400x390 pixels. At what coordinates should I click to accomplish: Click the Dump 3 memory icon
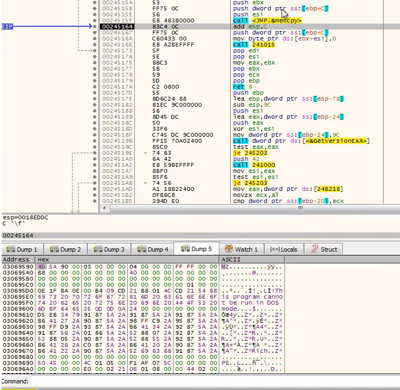pyautogui.click(x=98, y=249)
